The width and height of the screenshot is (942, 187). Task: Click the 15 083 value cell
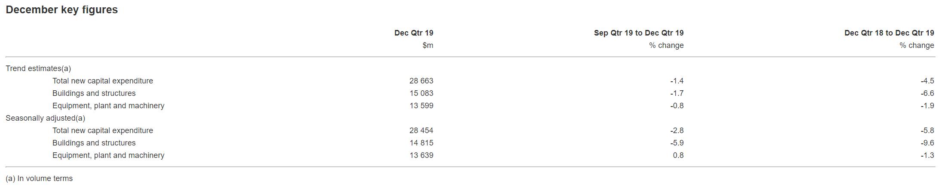[x=421, y=93]
